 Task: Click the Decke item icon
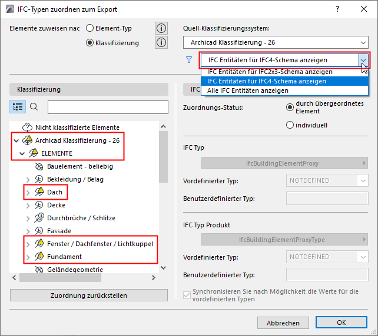[x=39, y=205]
